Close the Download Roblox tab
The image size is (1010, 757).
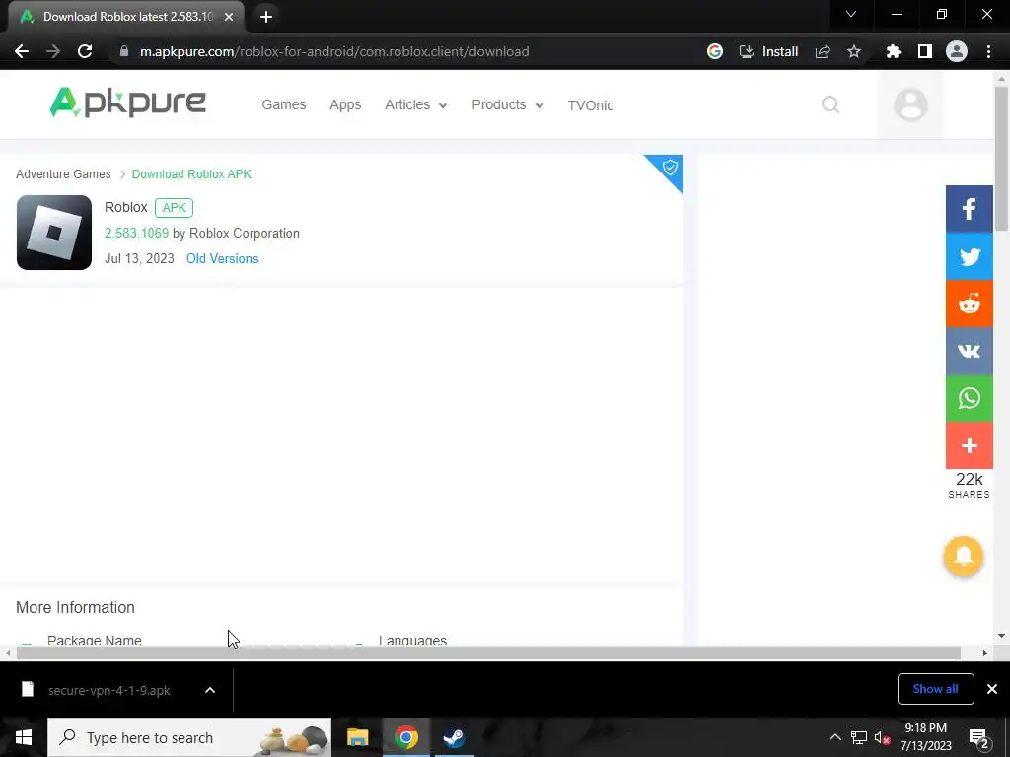pyautogui.click(x=229, y=17)
